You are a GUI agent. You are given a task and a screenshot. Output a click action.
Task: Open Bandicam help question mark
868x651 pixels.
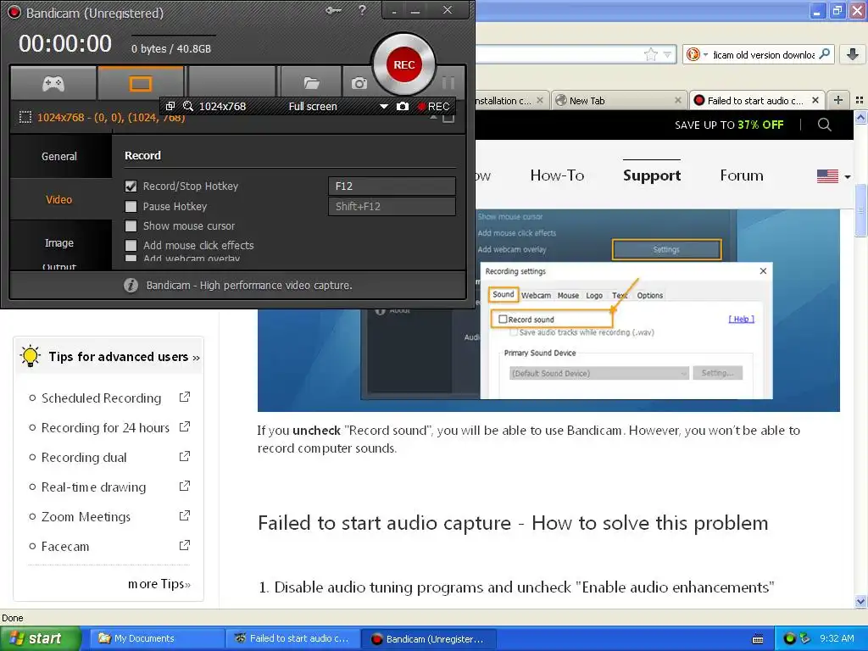pos(362,10)
